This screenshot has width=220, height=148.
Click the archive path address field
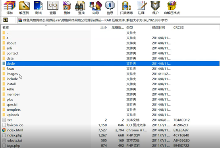[118, 20]
